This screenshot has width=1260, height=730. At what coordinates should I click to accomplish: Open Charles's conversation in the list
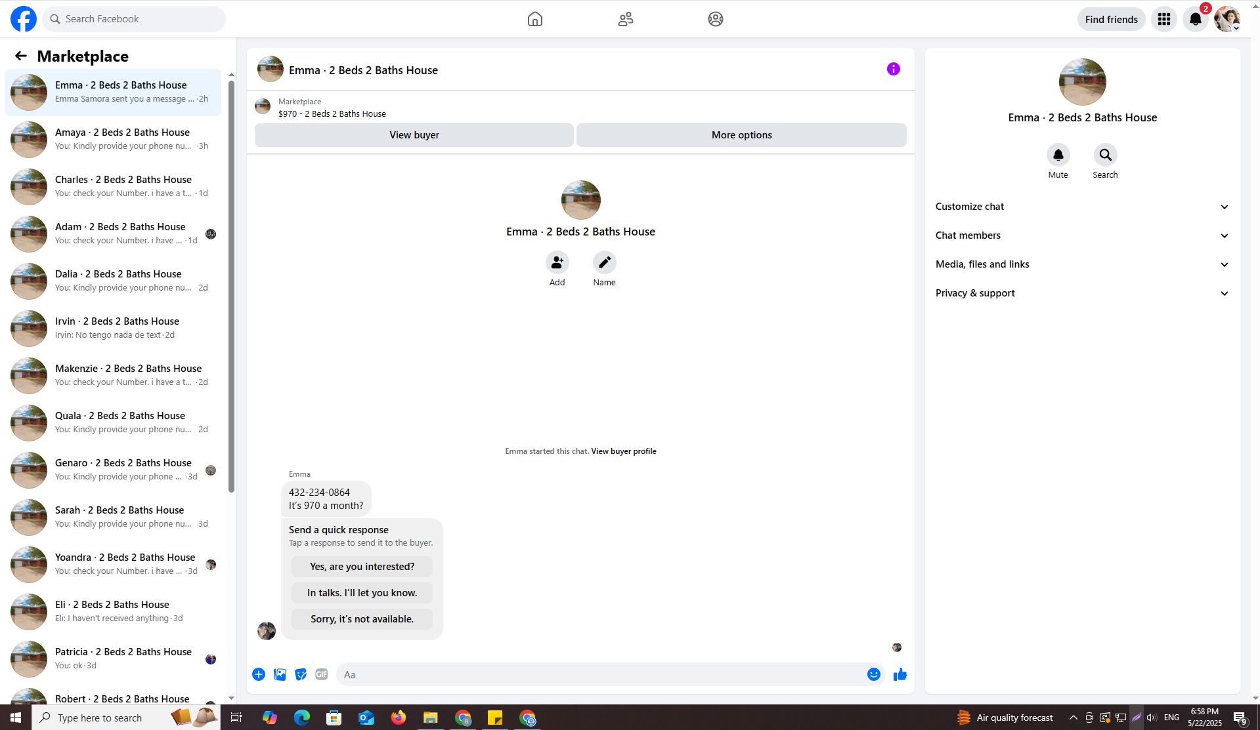coord(114,187)
